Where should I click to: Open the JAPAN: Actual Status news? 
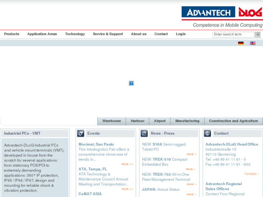point(161,190)
